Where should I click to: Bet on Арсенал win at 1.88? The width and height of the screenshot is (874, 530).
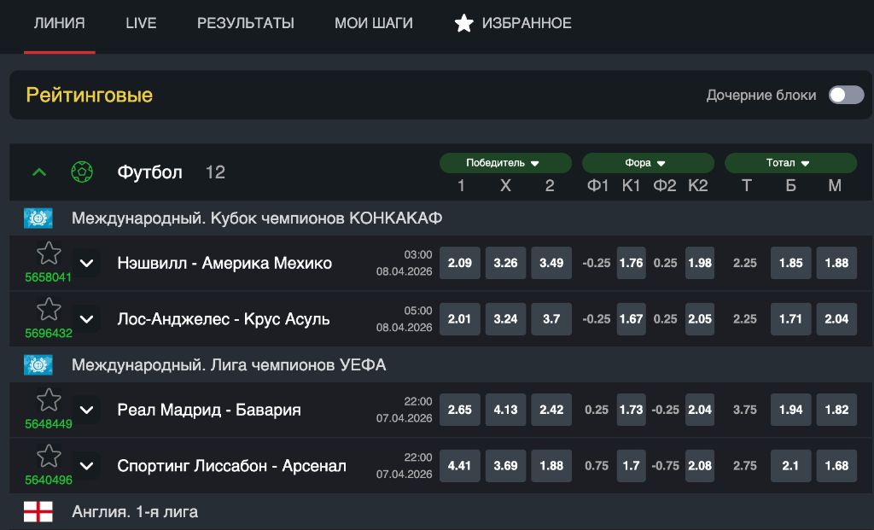point(551,466)
